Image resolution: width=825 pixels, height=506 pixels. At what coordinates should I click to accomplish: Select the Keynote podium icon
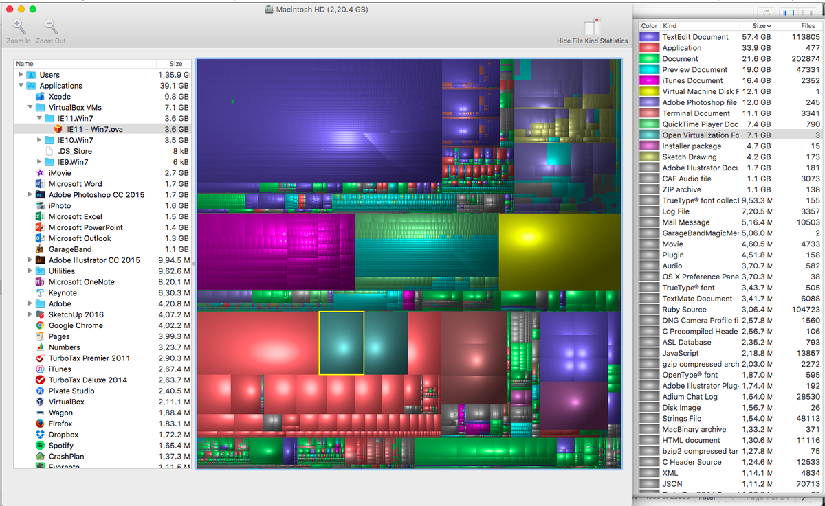coord(40,292)
